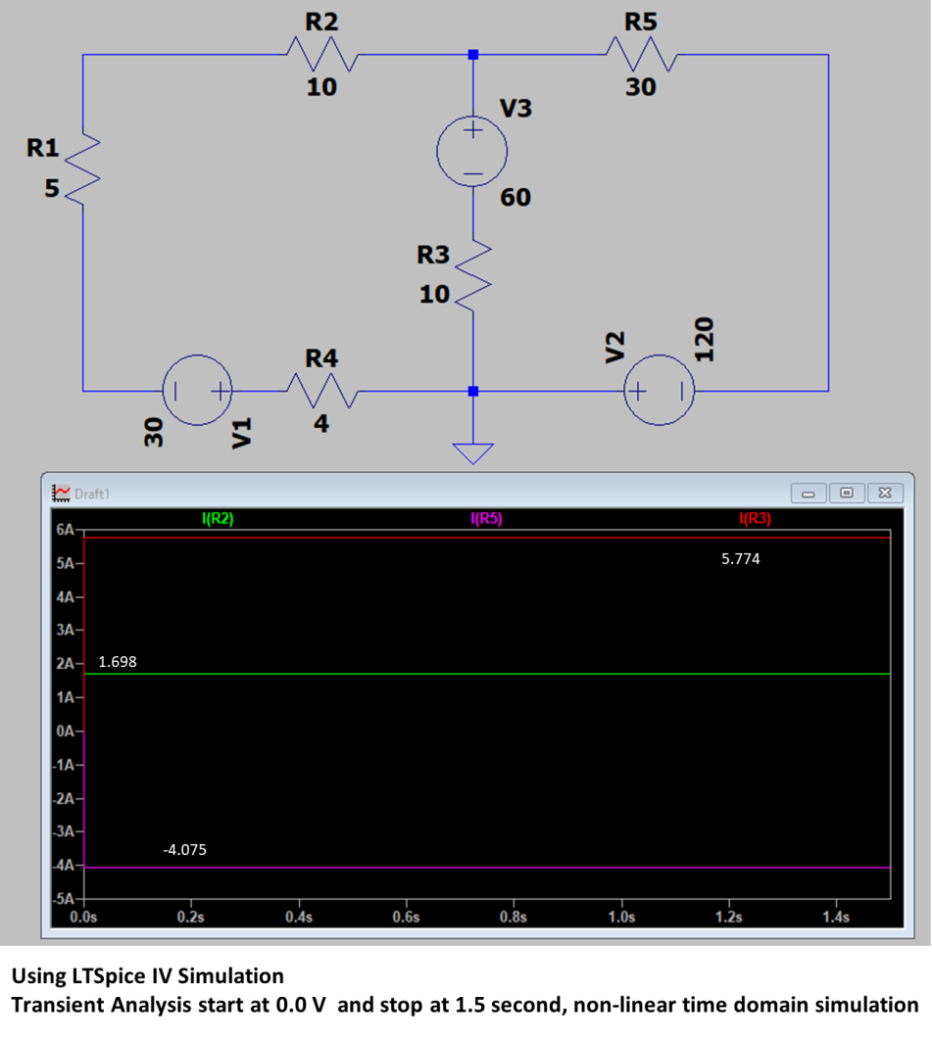Screen dimensions: 932x1041
Task: Select the I(R3) trace label
Action: pyautogui.click(x=756, y=518)
